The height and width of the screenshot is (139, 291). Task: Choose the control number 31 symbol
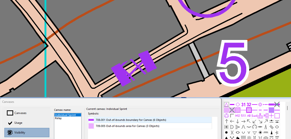(243, 105)
